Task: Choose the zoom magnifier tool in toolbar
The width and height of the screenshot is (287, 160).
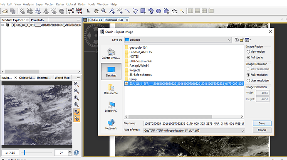Action: (x=104, y=11)
